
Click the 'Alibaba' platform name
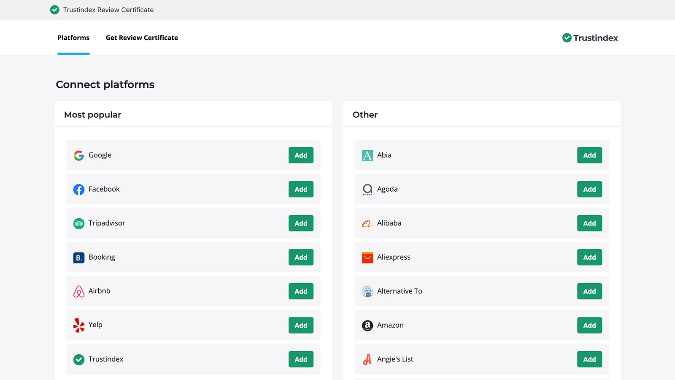tap(389, 223)
